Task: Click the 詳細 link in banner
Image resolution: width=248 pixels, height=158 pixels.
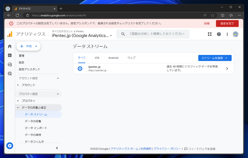Action: (x=207, y=23)
